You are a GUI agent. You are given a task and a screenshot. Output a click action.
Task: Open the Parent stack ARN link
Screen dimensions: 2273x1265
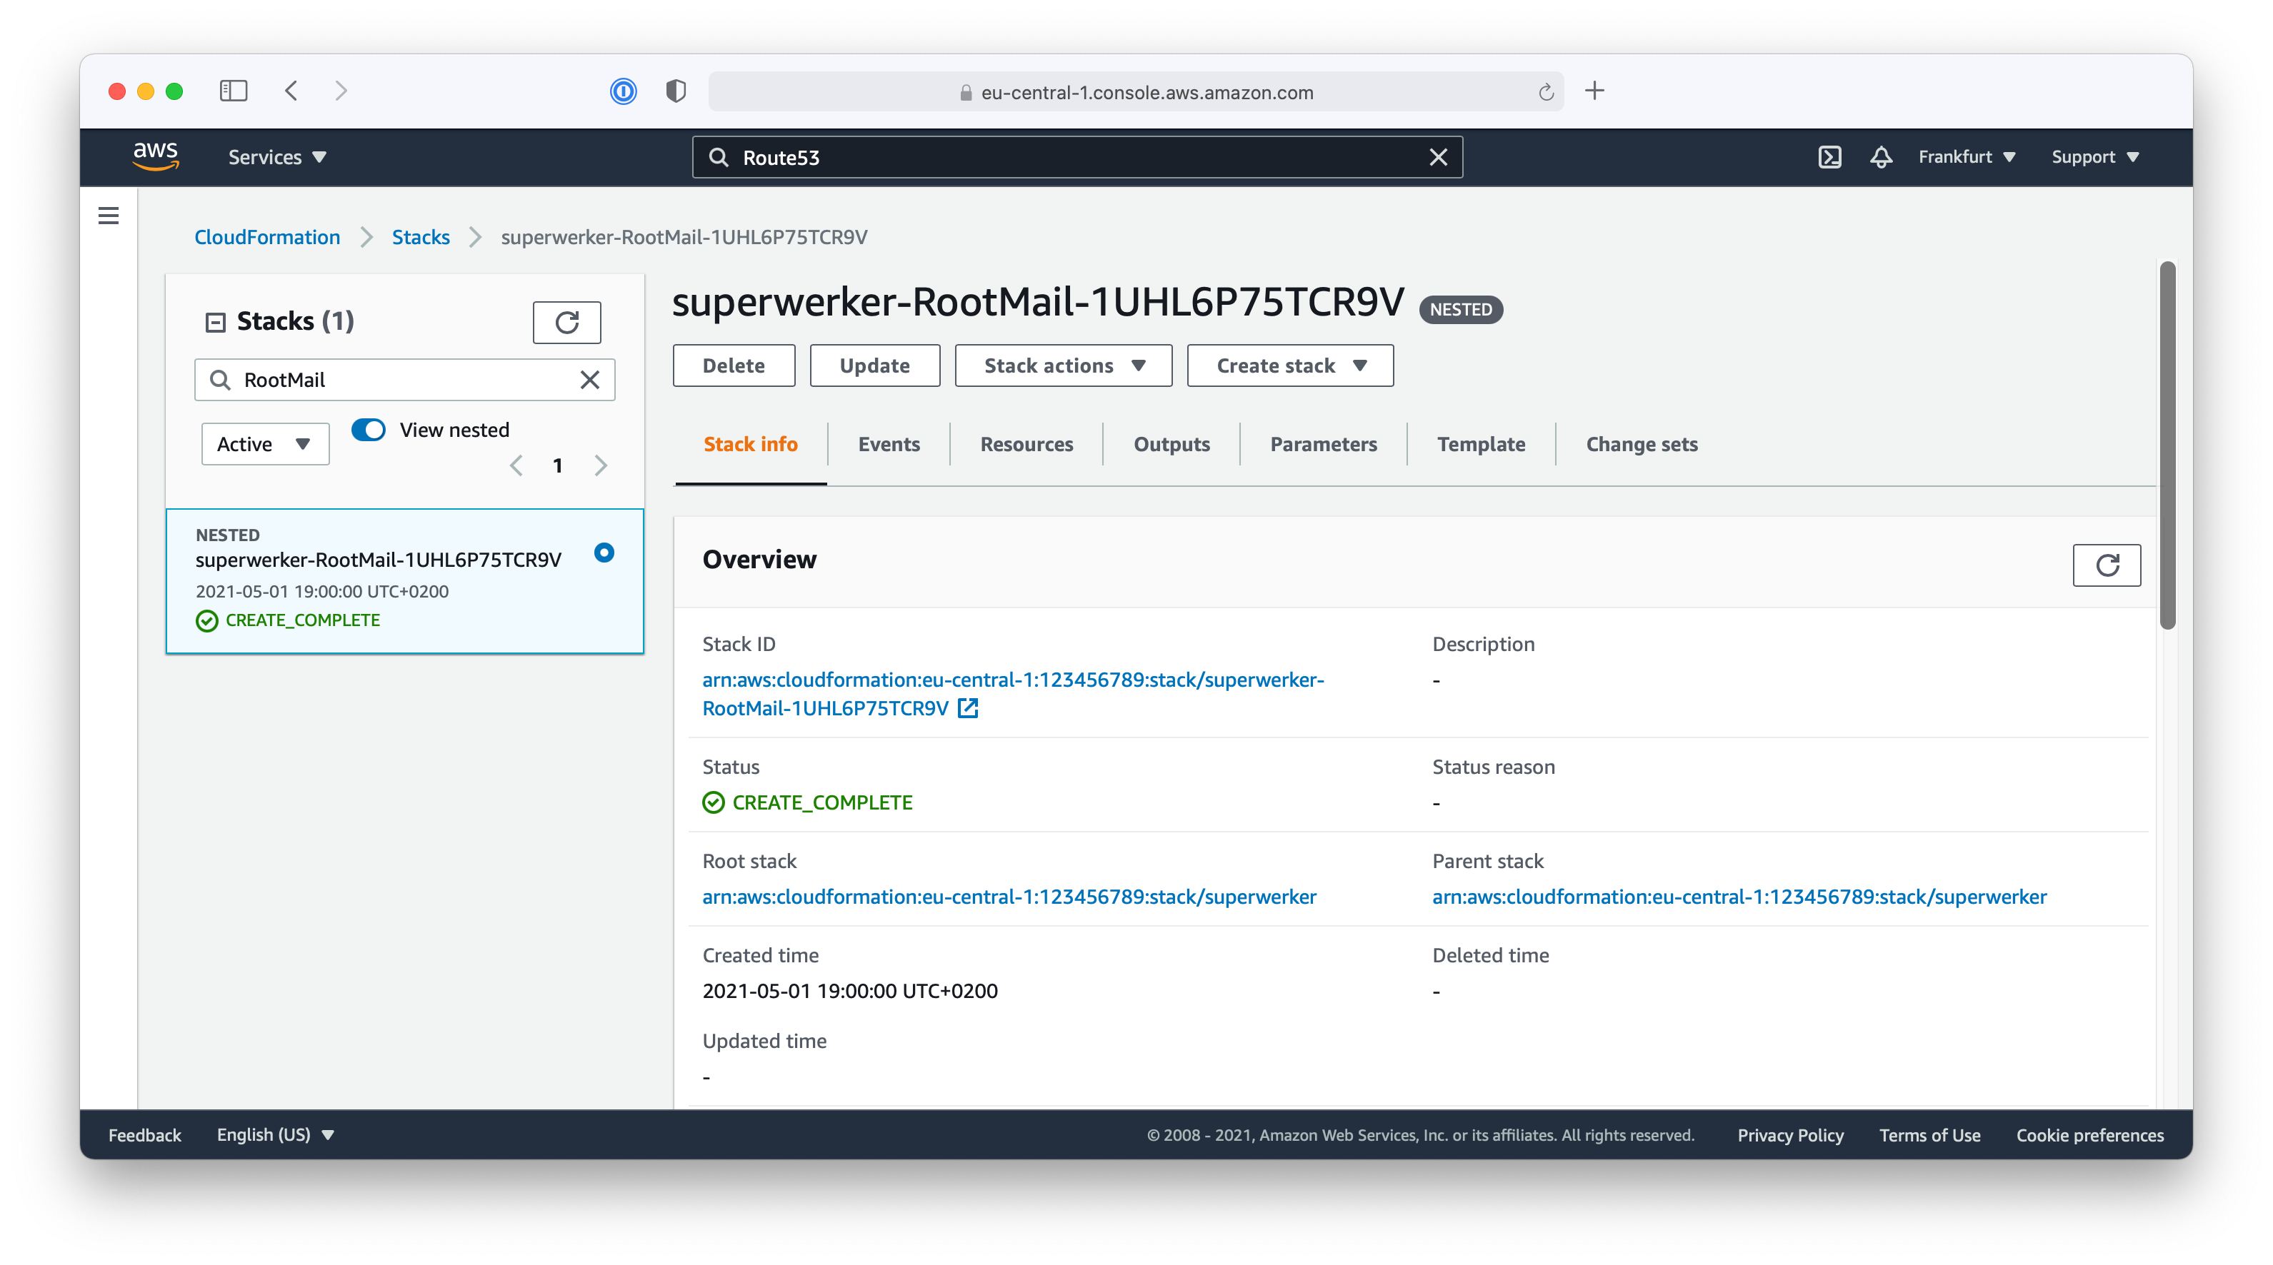click(1738, 897)
